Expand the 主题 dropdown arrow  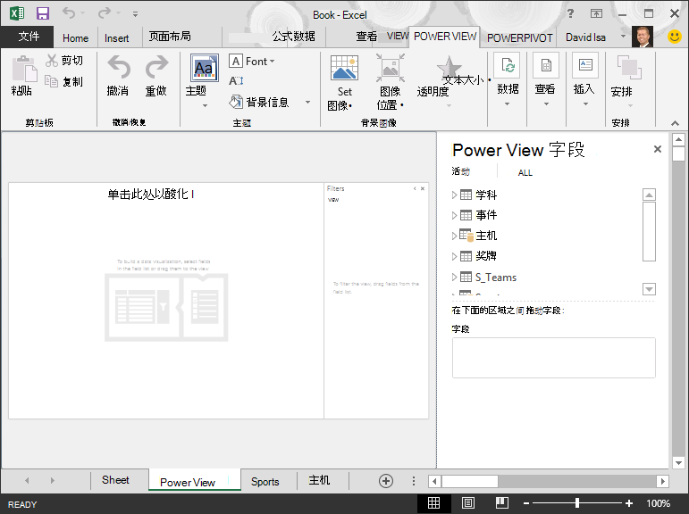[x=205, y=106]
